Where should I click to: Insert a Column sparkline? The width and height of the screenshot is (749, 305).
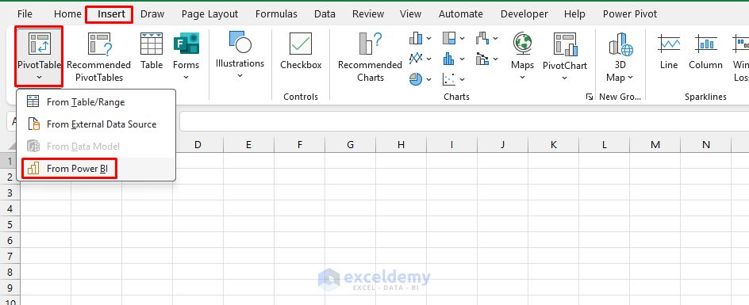pyautogui.click(x=705, y=51)
